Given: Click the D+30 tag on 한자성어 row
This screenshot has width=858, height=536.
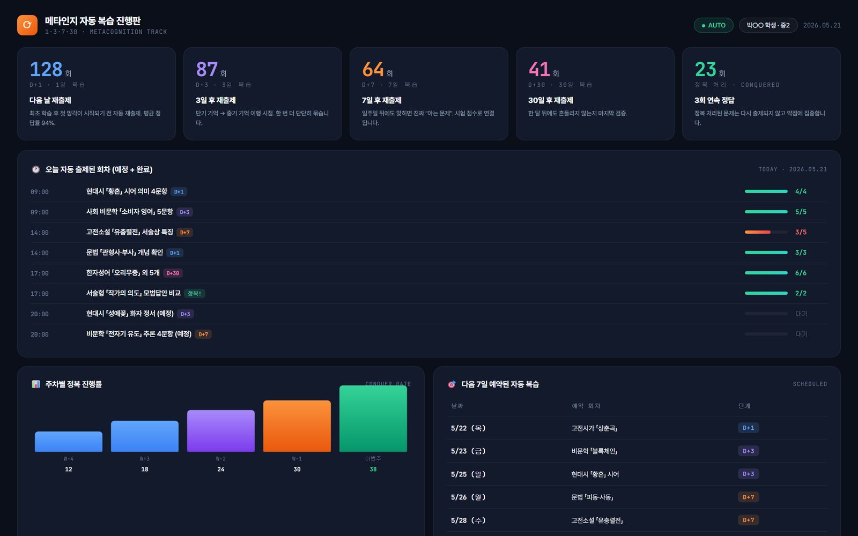Looking at the screenshot, I should [173, 273].
